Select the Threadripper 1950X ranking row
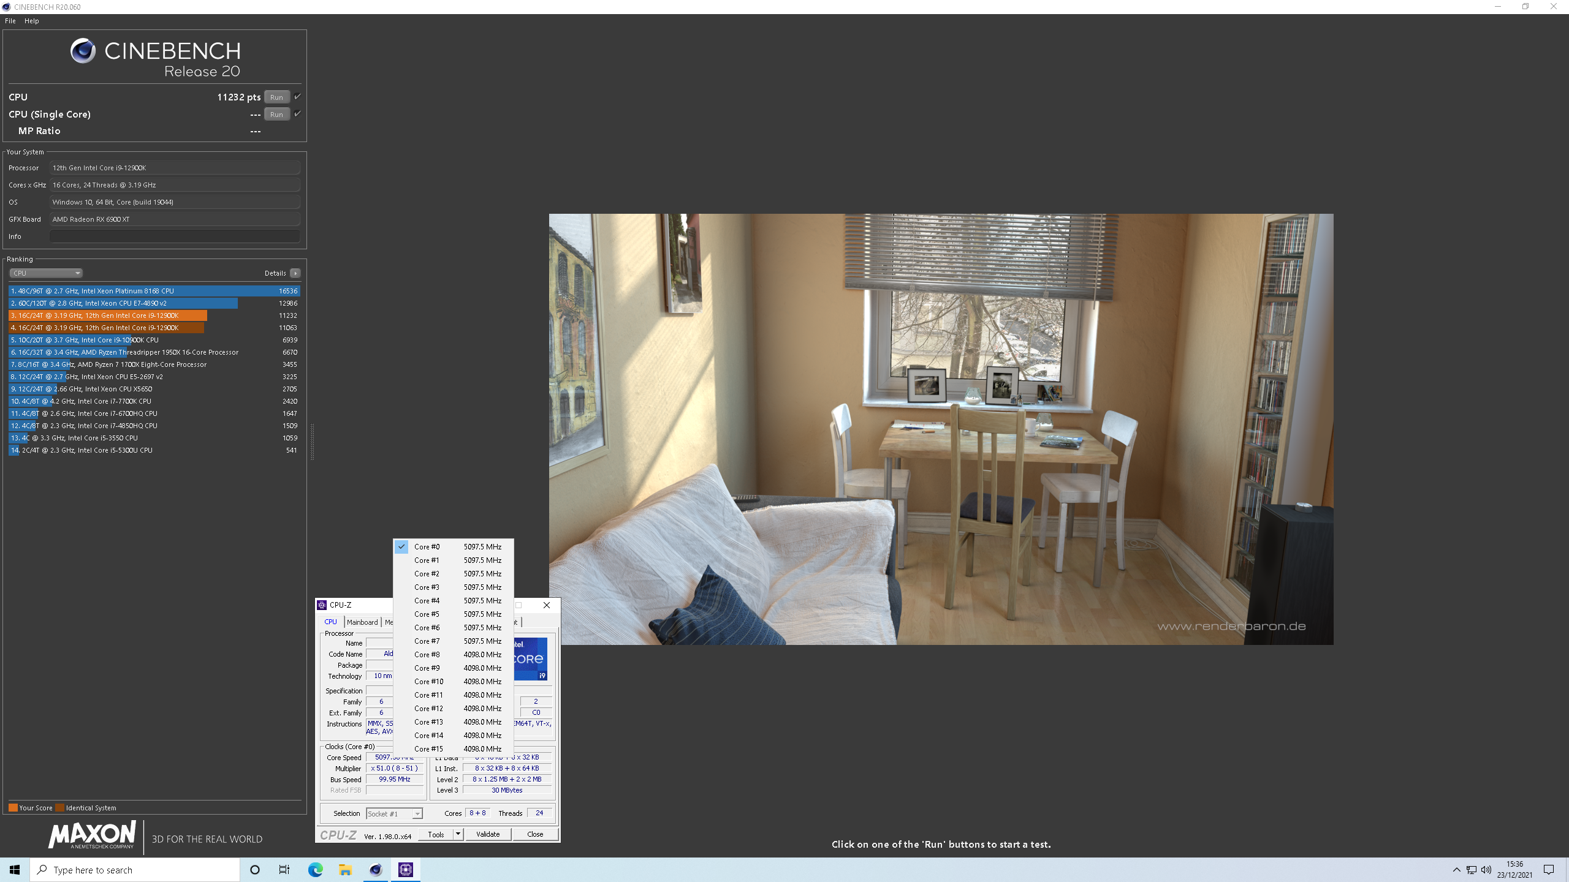Viewport: 1569px width, 882px height. click(154, 352)
